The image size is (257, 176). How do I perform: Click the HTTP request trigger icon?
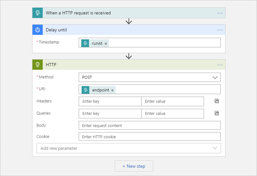point(38,13)
